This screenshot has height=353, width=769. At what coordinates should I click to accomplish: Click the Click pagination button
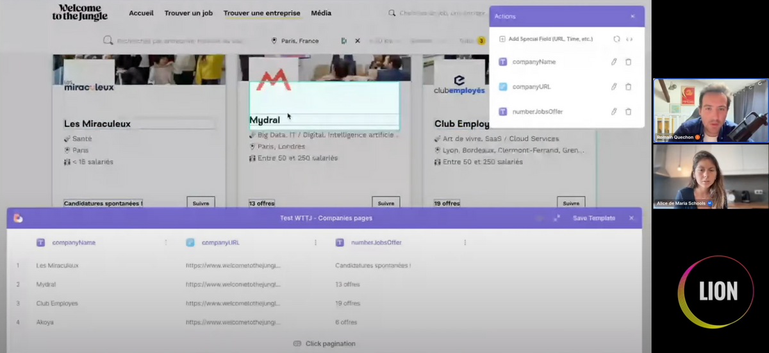324,343
